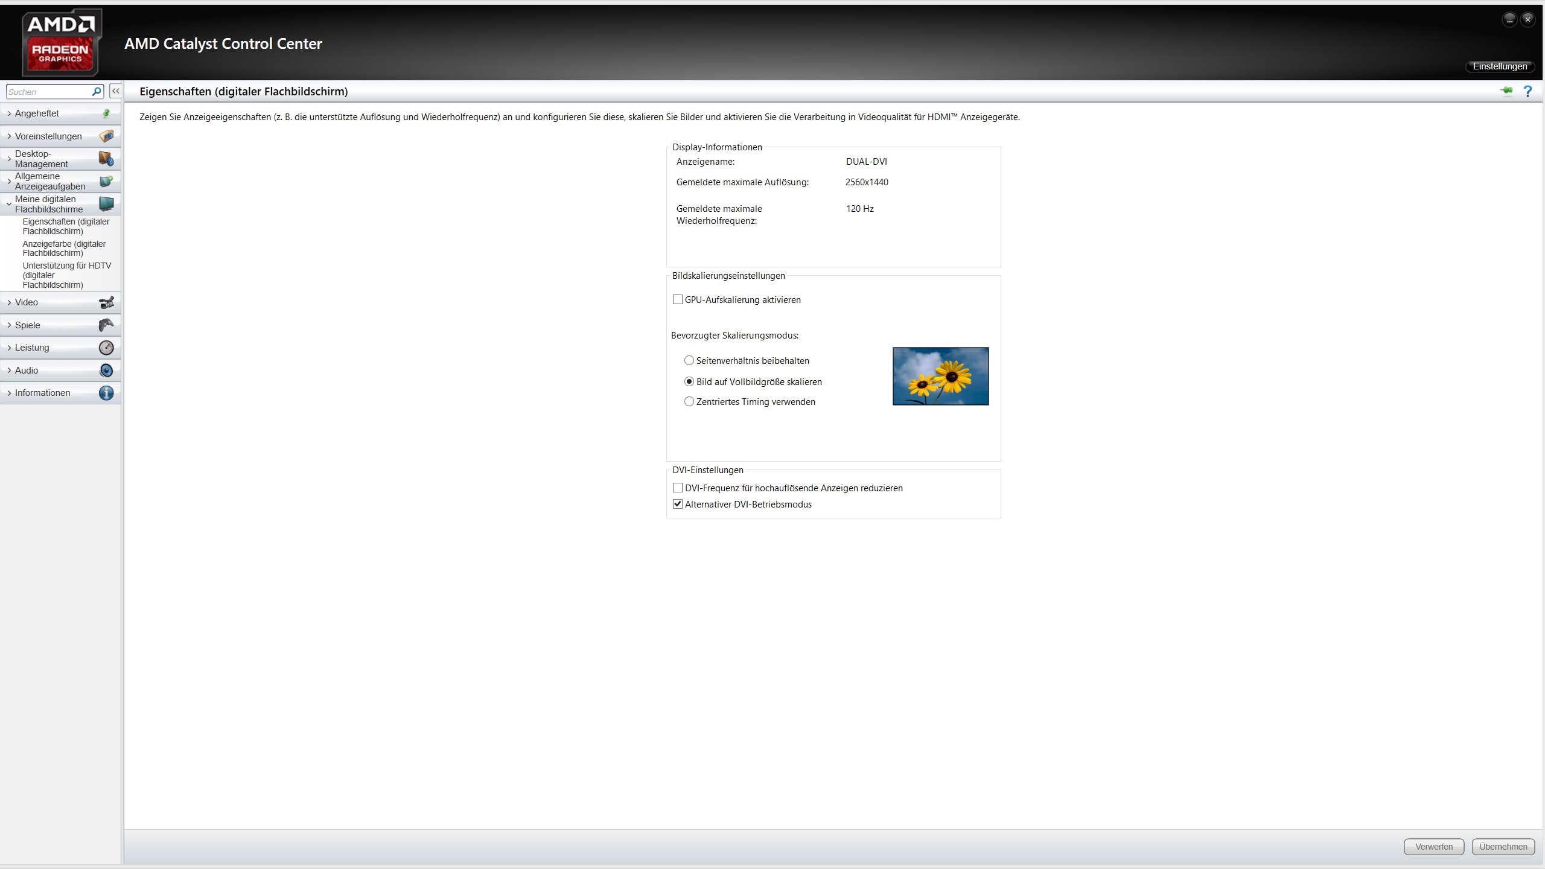1545x869 pixels.
Task: Check DVI-Frequenz reduzieren option
Action: [x=678, y=488]
